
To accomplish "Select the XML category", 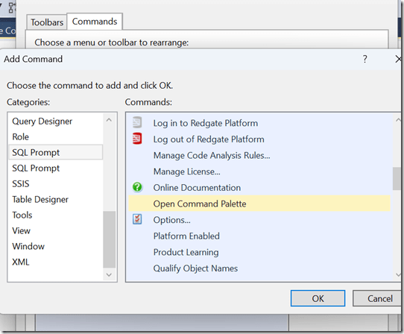I will coord(56,262).
